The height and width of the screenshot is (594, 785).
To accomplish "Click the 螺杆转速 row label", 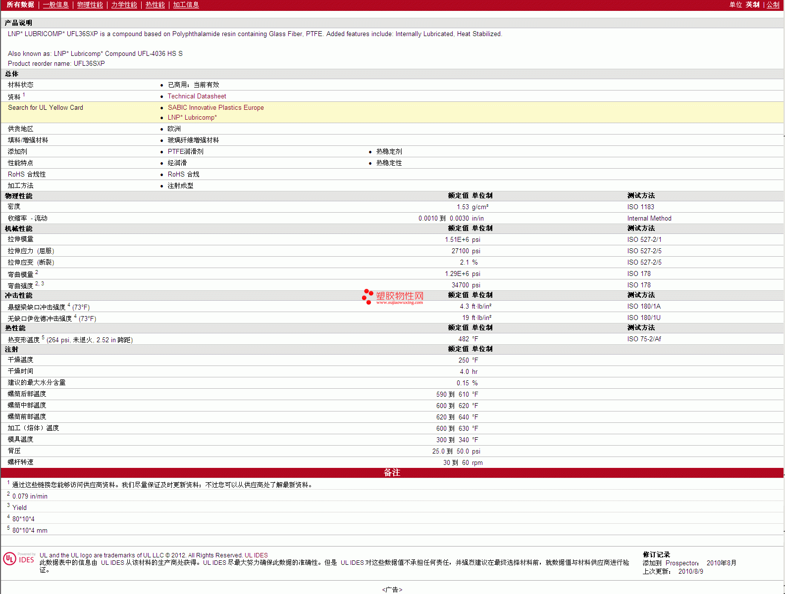I will [x=20, y=462].
